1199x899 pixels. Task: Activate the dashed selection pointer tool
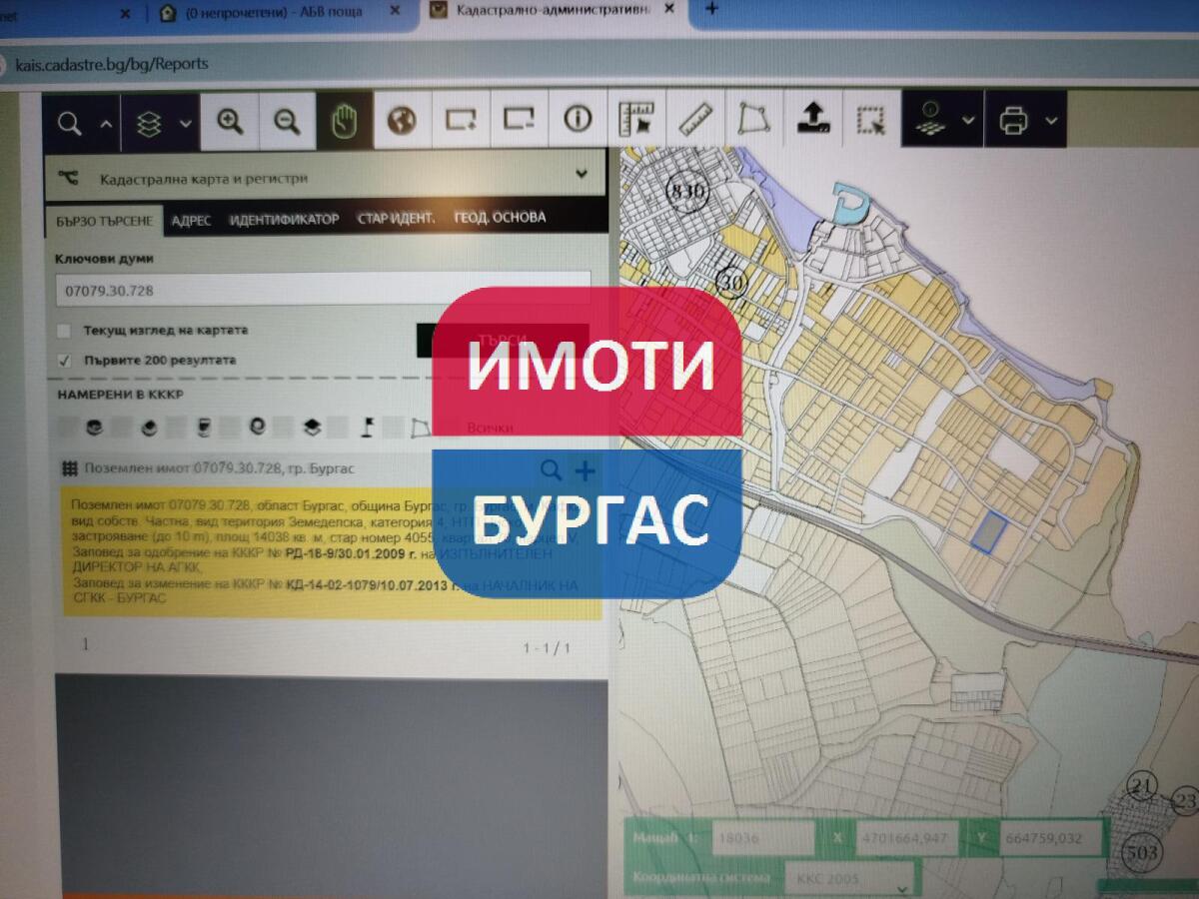point(870,118)
